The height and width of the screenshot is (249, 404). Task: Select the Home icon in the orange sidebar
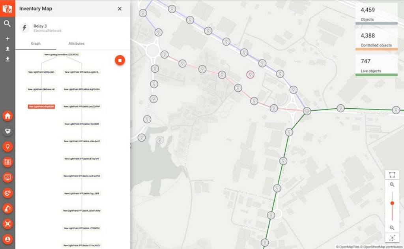(x=7, y=116)
